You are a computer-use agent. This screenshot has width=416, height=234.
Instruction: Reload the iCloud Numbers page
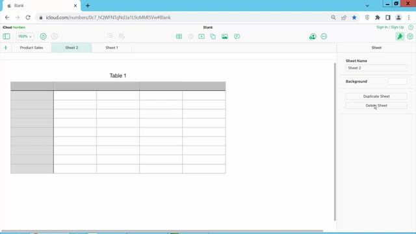[28, 18]
